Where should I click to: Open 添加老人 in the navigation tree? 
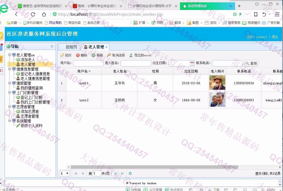(28, 60)
